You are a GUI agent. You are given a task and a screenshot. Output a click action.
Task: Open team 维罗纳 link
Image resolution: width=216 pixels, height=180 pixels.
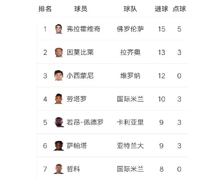130,76
